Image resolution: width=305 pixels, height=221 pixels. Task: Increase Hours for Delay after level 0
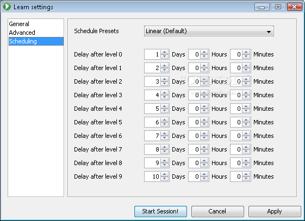pyautogui.click(x=204, y=52)
